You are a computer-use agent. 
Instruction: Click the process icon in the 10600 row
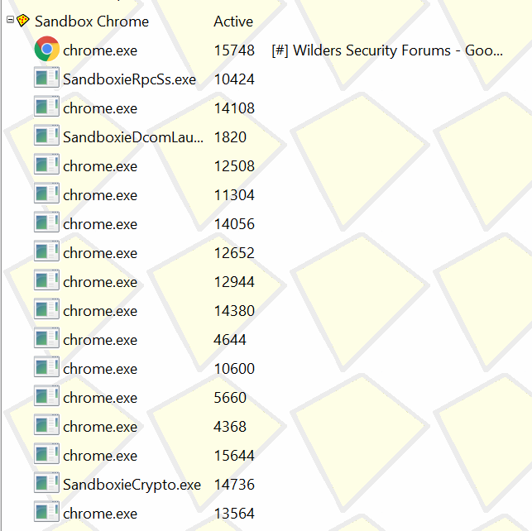tap(47, 367)
